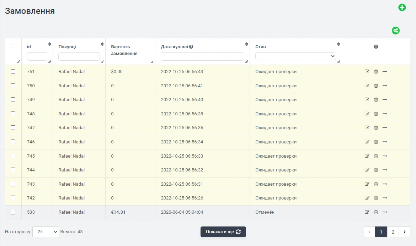Open the green table settings gears icon
416x246 pixels.
click(395, 31)
